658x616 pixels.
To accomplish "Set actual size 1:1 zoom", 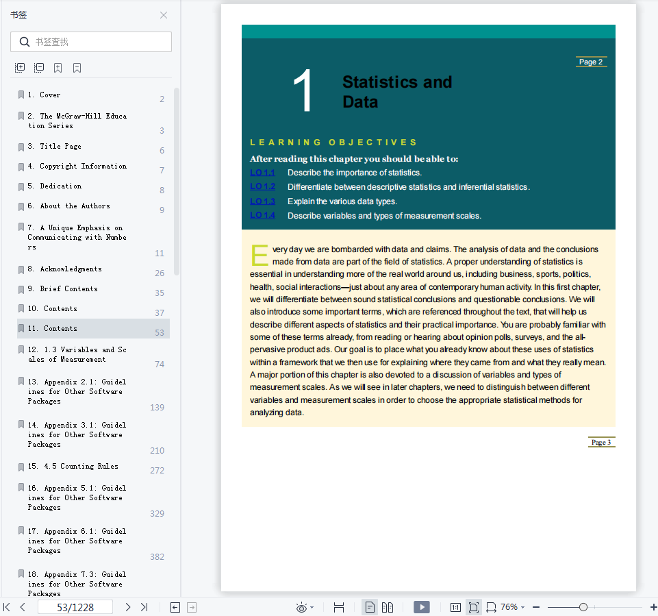I will (x=455, y=607).
